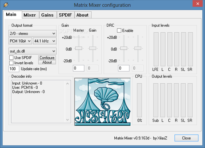Click the 'User: PCM16 - 0' decoder line
Screen dimensions: 205x148
[x=25, y=87]
